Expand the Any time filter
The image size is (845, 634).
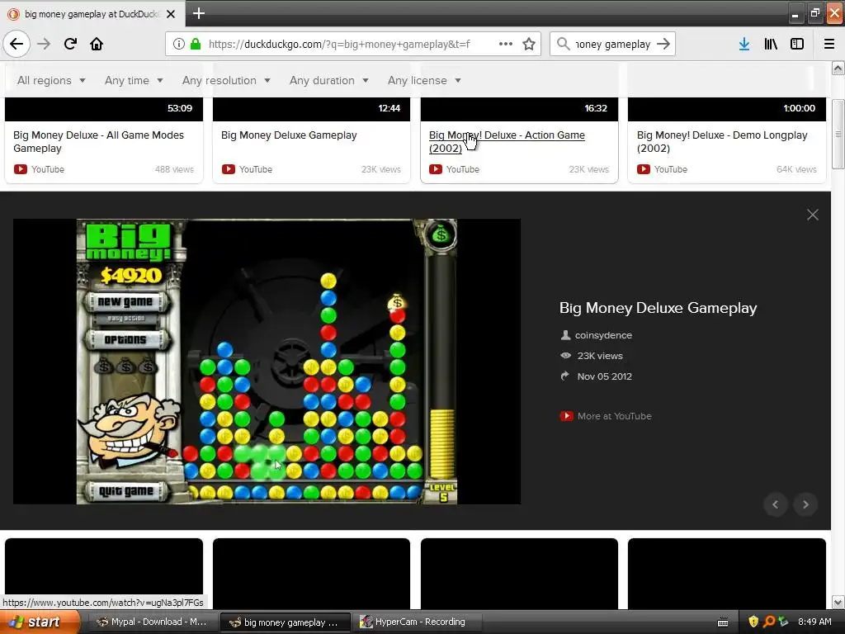click(134, 80)
